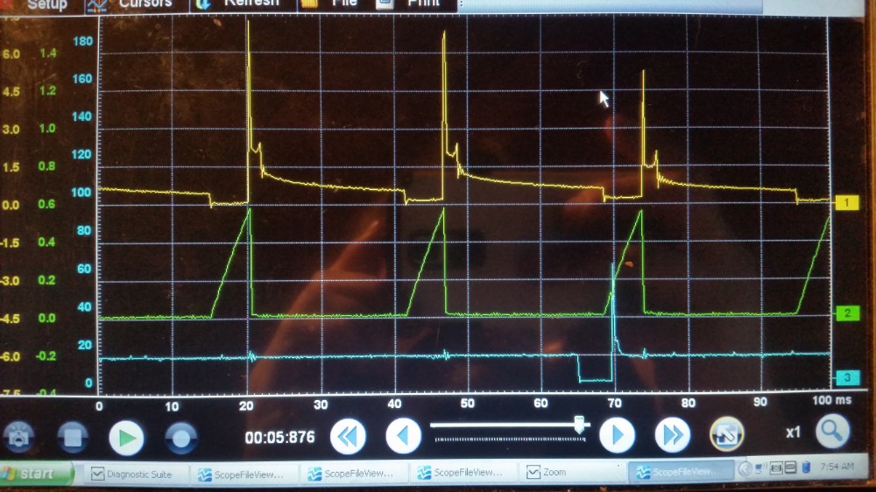The height and width of the screenshot is (492, 876).
Task: Take a snapshot with the camera icon
Action: [x=19, y=435]
